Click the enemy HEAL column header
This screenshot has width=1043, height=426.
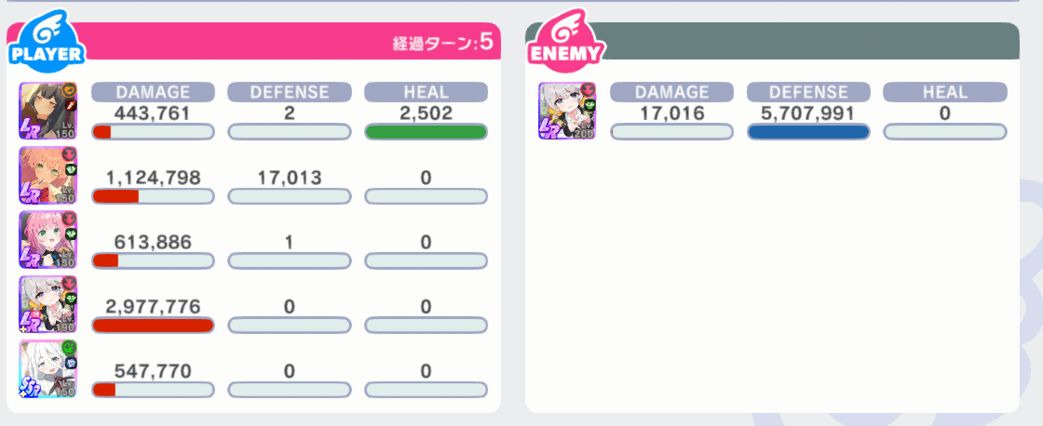click(x=944, y=92)
